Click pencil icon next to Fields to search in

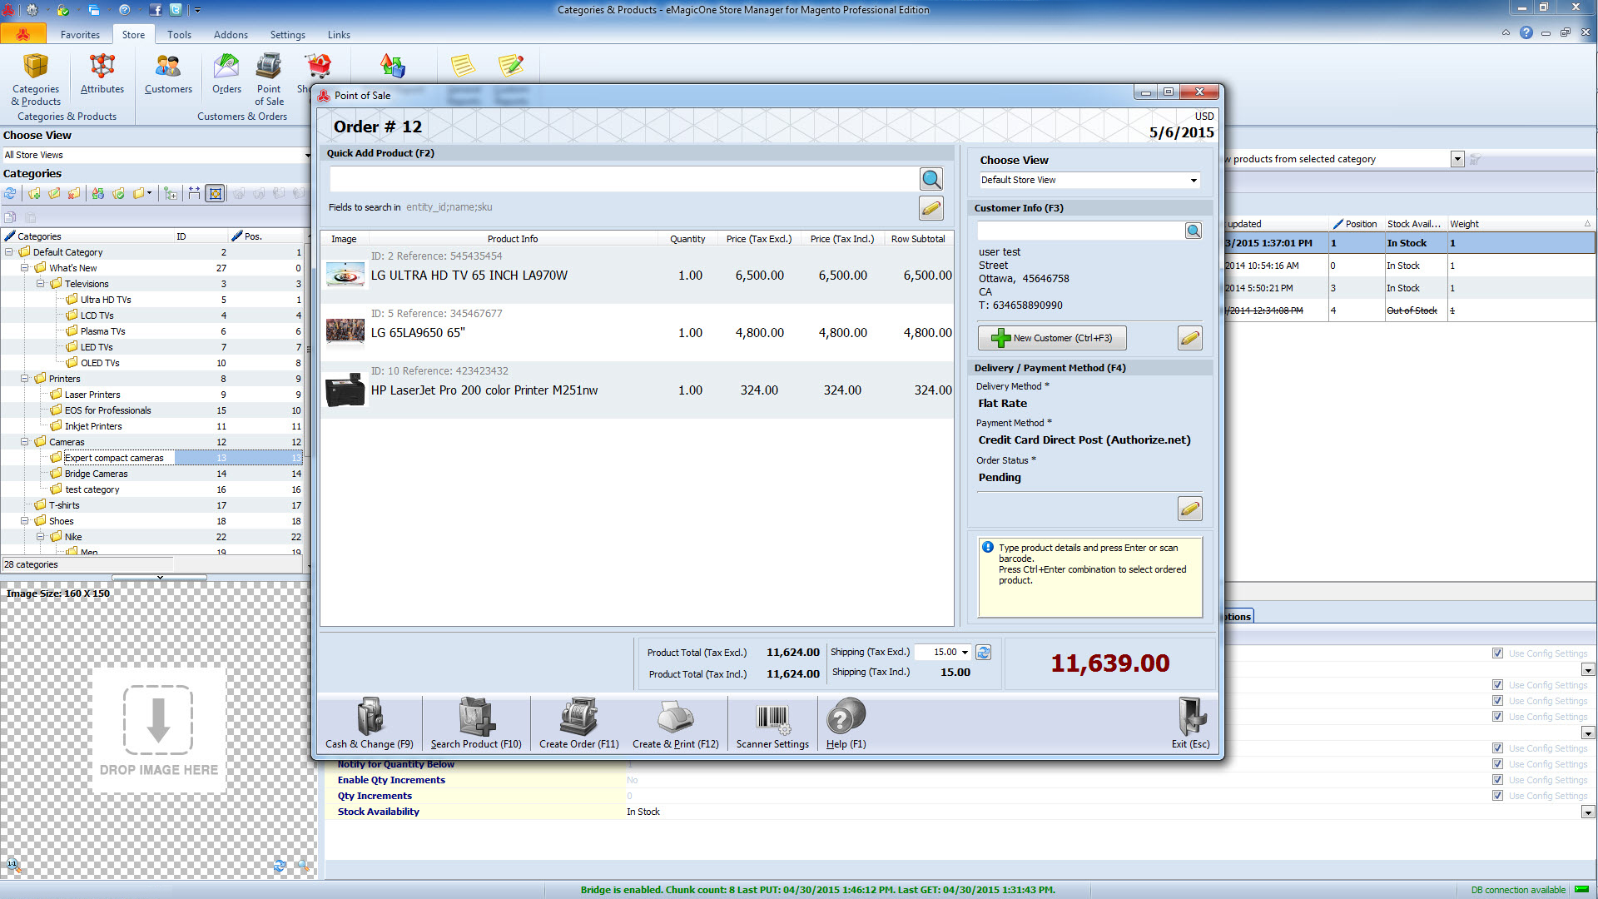(931, 208)
